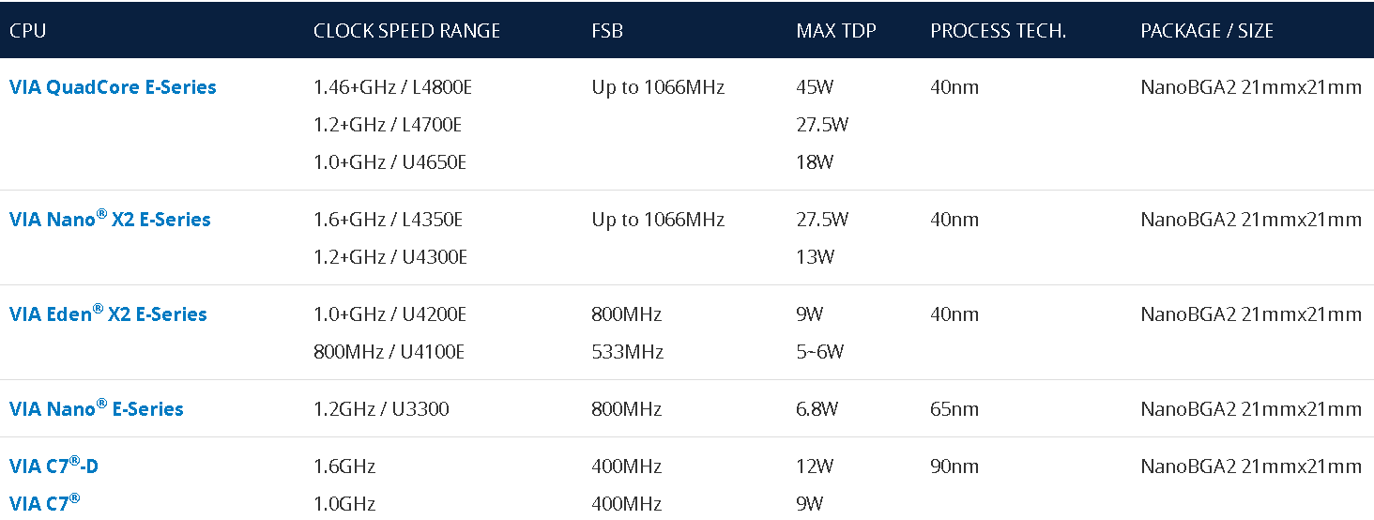1374x520 pixels.
Task: Click the PROCESS TECH. column header
Action: click(999, 30)
